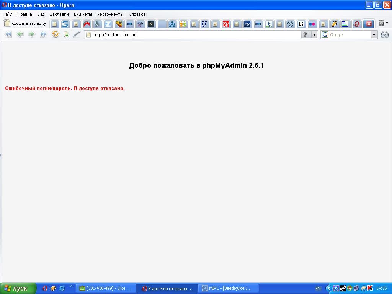Switch to the tab with CS6 icon
Screen dimensions: 392x294
pos(151,24)
